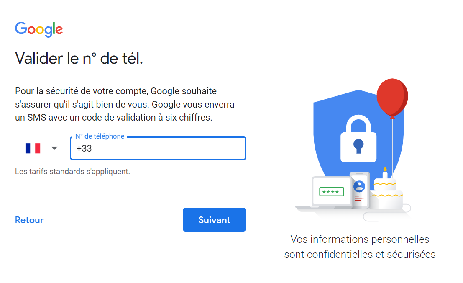Select the French flag icon
The image size is (463, 283).
tap(33, 148)
